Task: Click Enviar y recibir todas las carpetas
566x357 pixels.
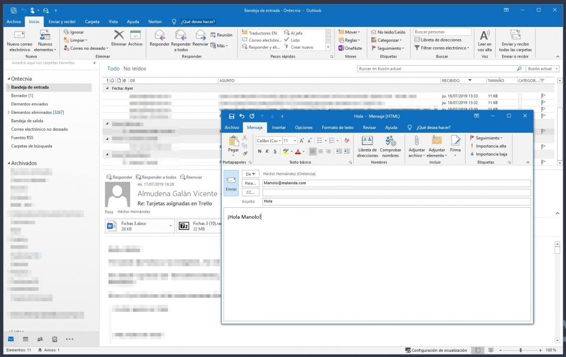Action: (515, 41)
